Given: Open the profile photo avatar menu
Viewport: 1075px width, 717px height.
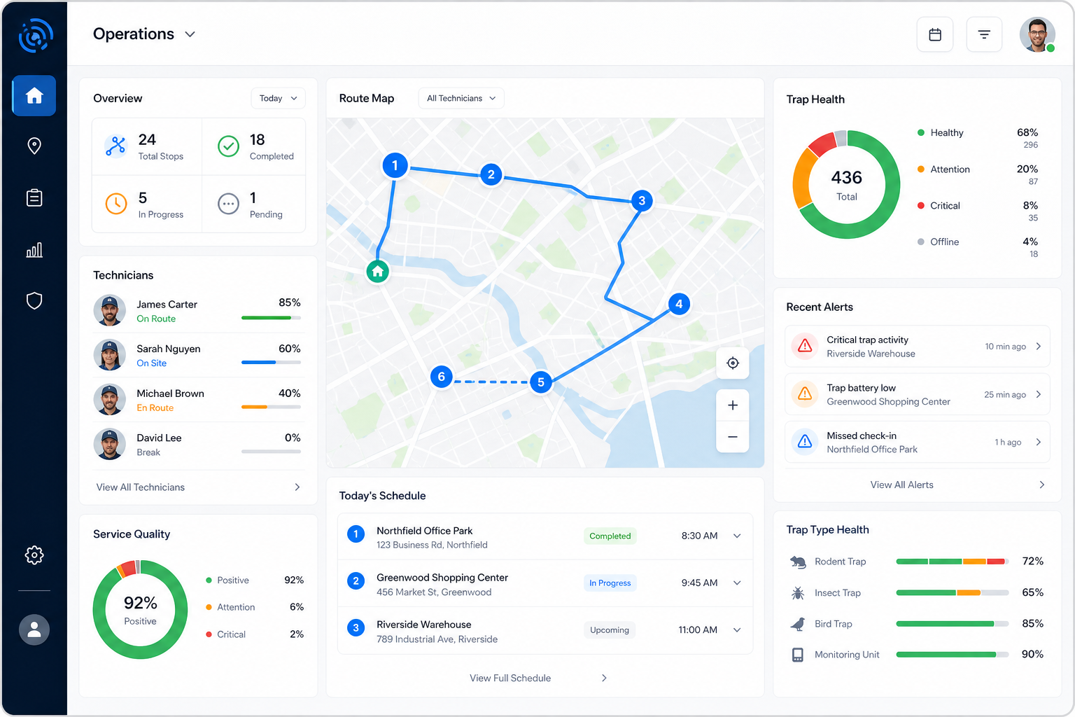Looking at the screenshot, I should 1037,34.
